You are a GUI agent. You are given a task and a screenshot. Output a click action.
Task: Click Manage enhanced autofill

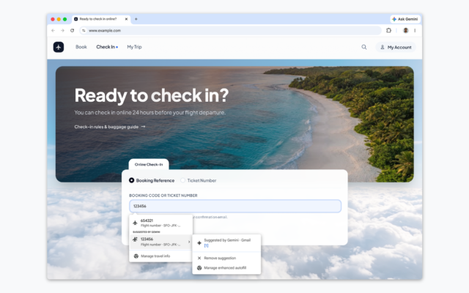226,268
